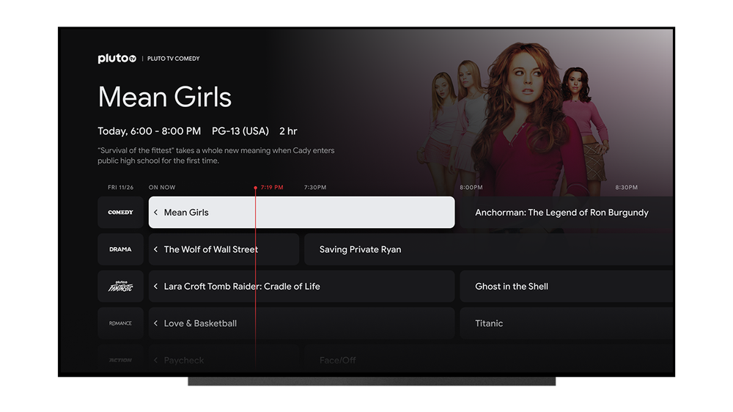Screen dimensions: 733x412
Task: Click the chevron beside Love & Basketball
Action: coord(156,323)
